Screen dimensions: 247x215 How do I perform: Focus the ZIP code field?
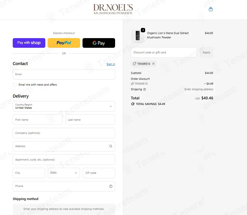tap(99, 173)
